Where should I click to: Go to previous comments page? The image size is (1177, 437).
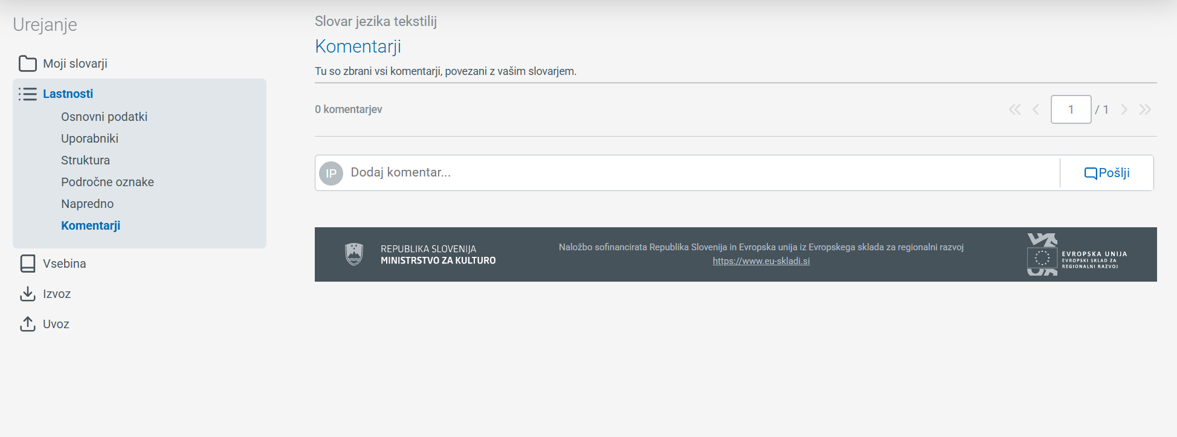pos(1036,109)
